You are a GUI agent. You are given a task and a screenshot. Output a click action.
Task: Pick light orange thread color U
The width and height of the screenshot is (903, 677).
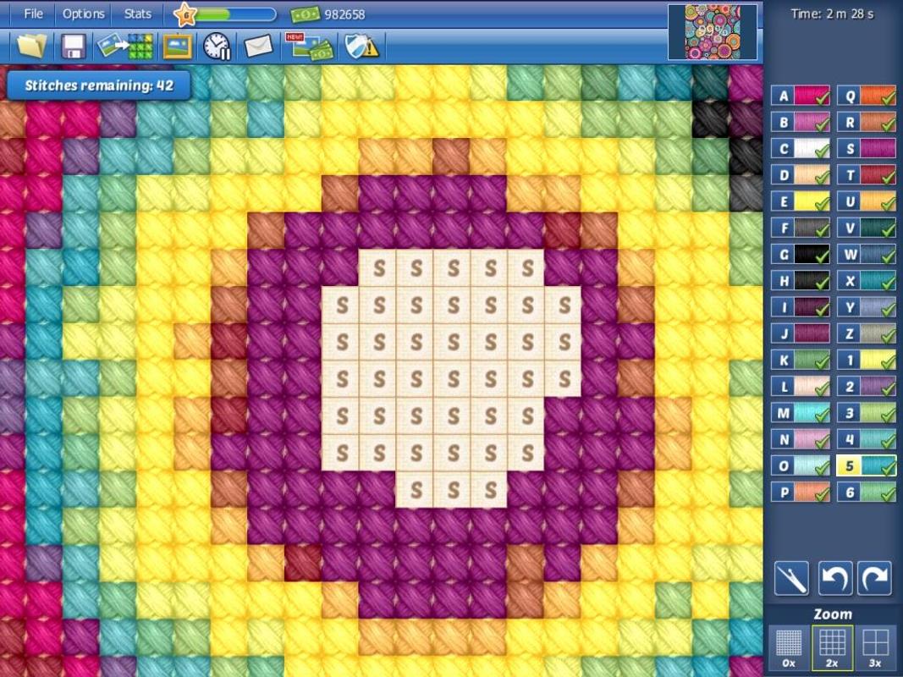click(866, 201)
